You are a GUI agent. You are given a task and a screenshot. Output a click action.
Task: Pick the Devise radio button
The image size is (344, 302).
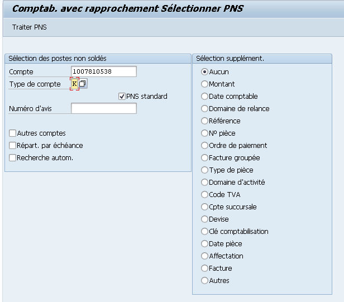point(204,219)
